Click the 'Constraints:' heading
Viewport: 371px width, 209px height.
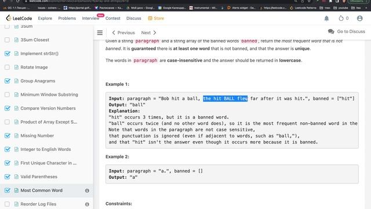pos(119,204)
